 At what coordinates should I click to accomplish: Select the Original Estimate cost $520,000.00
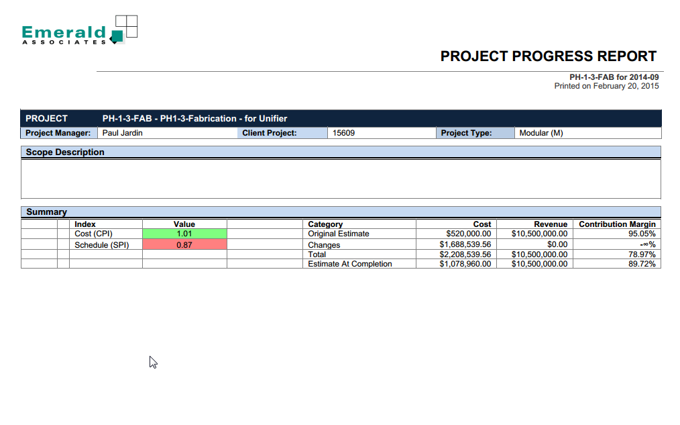pyautogui.click(x=468, y=234)
